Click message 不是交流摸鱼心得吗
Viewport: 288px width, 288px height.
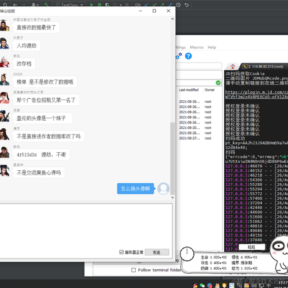(39, 173)
